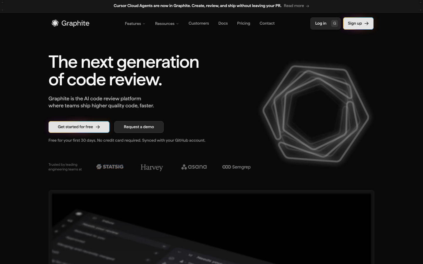Click the headline "The next generation of code review."
Viewport: 423px width, 264px height.
124,71
